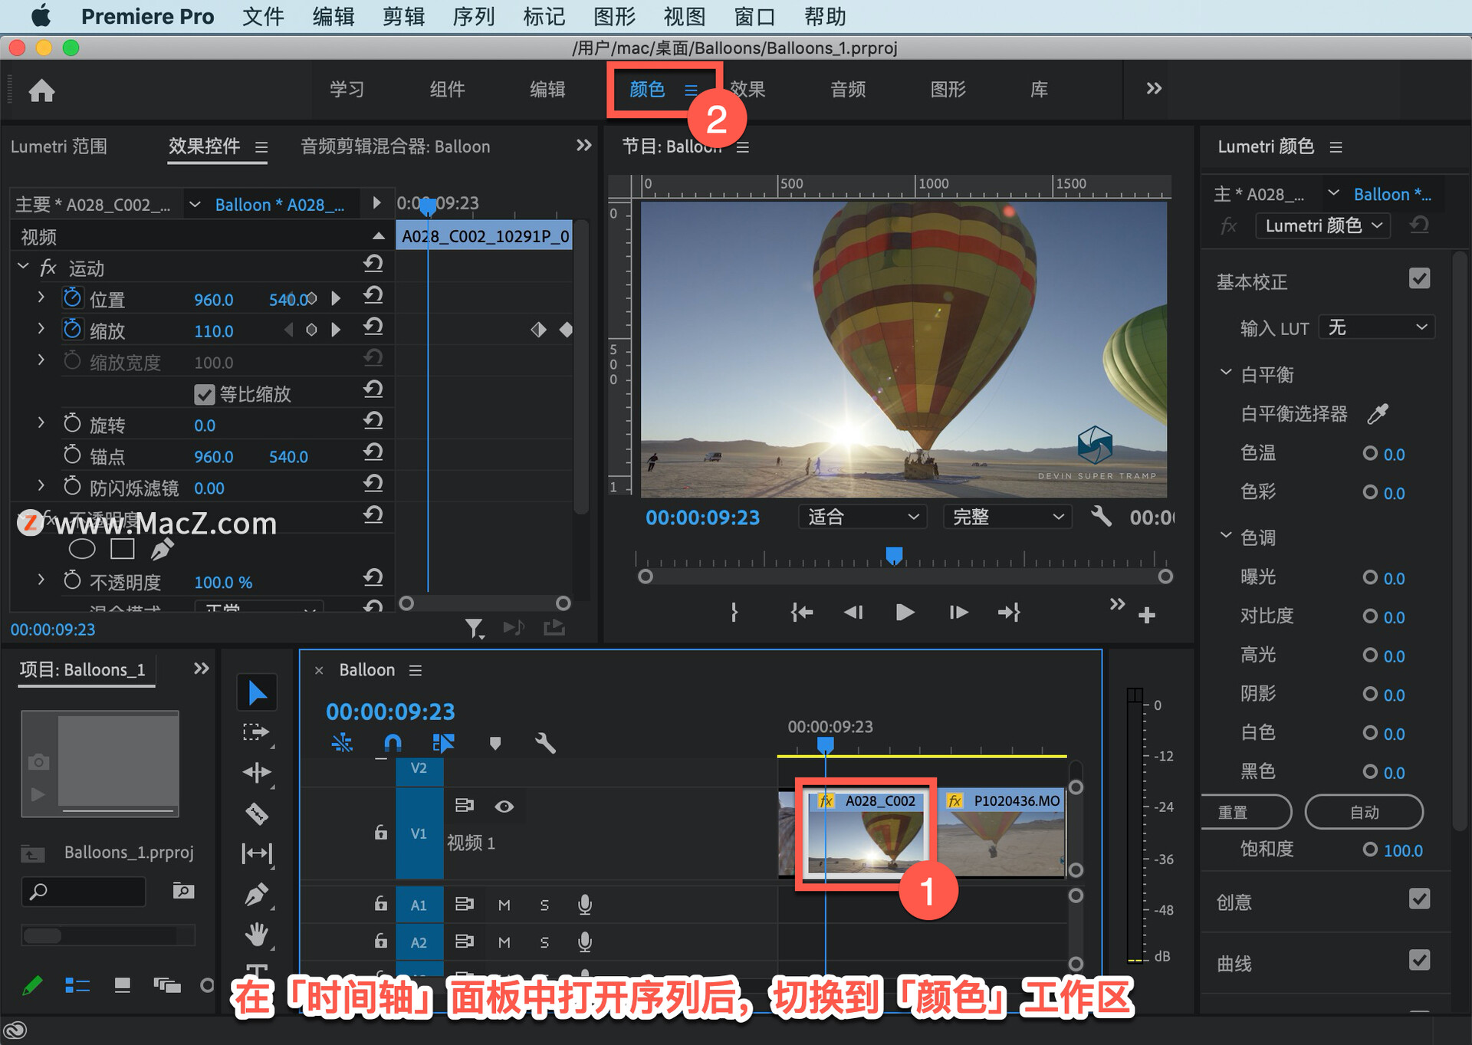The width and height of the screenshot is (1472, 1045).
Task: Open Audio Clip Mixer tab
Action: coord(395,146)
